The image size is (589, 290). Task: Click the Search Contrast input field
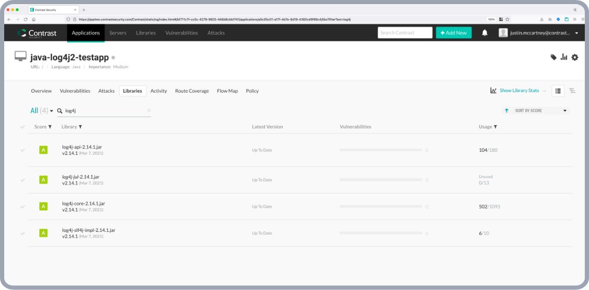404,32
